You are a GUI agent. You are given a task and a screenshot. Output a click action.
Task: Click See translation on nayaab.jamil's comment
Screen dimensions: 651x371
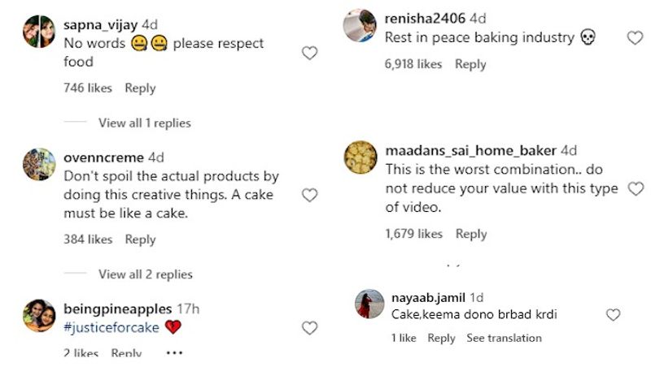(x=504, y=338)
